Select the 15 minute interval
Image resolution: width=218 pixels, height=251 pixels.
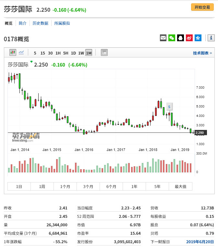(x=42, y=53)
